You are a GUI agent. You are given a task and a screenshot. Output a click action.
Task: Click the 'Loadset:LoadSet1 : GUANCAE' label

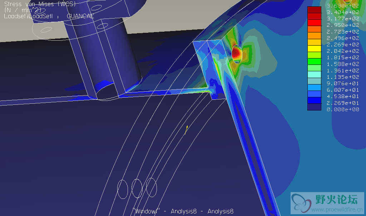49,16
